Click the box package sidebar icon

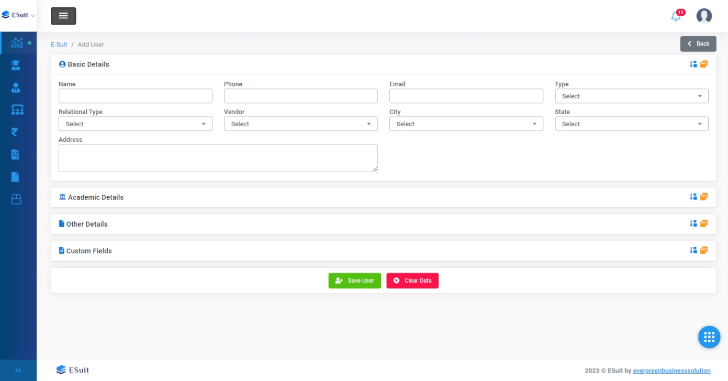[x=16, y=199]
